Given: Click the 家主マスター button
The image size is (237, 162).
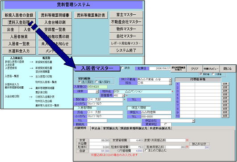Looking at the screenshot, I should click(x=126, y=15).
